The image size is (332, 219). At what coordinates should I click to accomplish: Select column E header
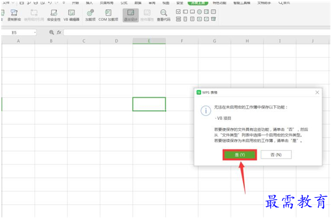click(149, 41)
